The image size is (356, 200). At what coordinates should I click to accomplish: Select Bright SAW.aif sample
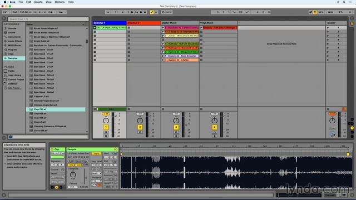pyautogui.click(x=42, y=41)
